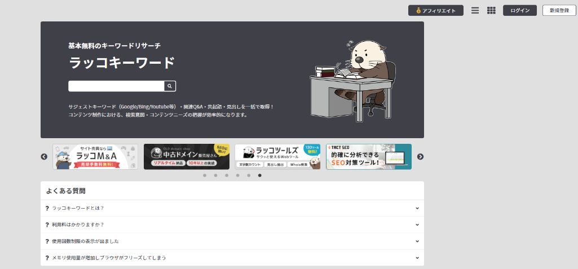Click question mark icon beside ラッコキーワードとは？
The width and height of the screenshot is (578, 269).
click(47, 208)
